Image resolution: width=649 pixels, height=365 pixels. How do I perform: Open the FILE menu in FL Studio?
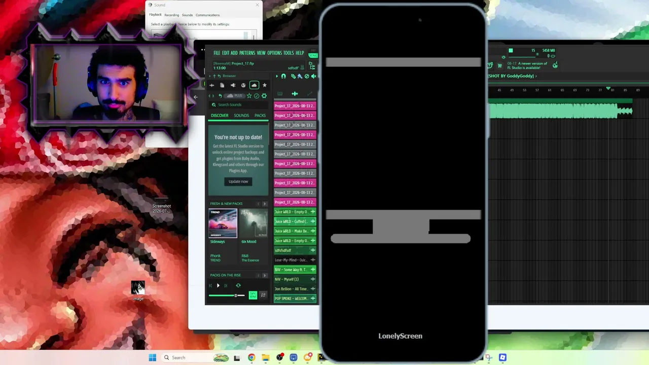click(217, 53)
